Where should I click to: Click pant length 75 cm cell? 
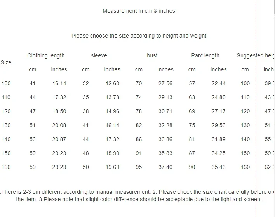192,125
